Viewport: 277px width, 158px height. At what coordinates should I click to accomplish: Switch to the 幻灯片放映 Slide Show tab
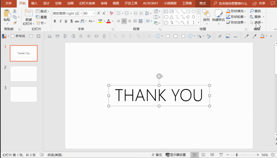[87, 3]
